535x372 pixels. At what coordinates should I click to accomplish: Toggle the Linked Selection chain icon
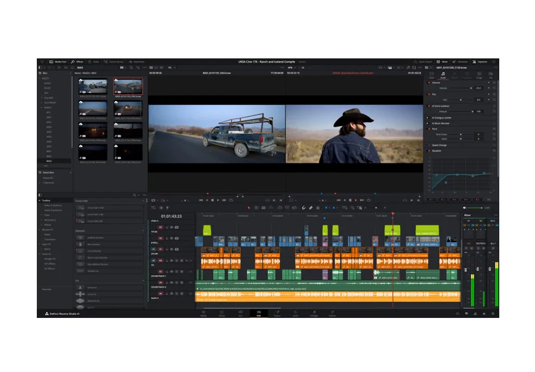point(311,208)
